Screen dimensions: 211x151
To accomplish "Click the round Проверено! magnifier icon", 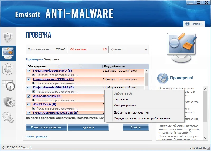I will tap(163, 78).
